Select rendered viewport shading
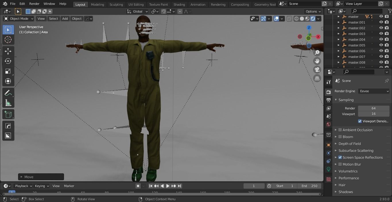This screenshot has height=202, width=392. 313,19
